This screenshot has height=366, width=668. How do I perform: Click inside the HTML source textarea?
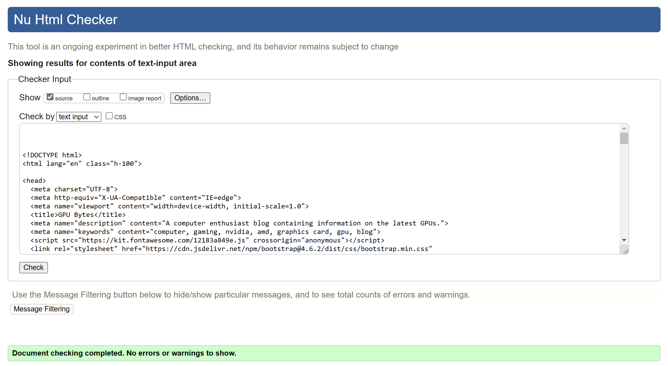click(319, 186)
